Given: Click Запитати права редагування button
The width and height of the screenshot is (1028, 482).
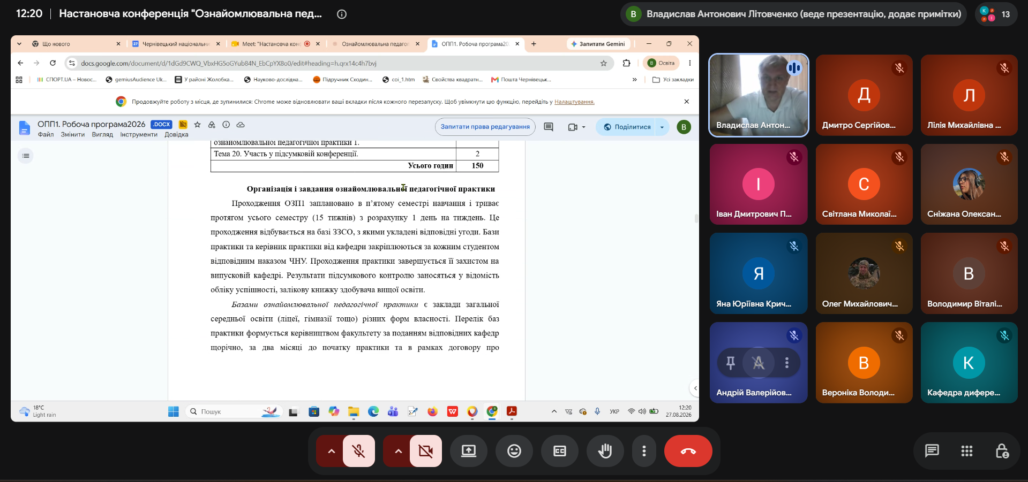Looking at the screenshot, I should 485,127.
